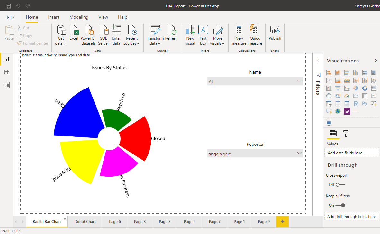Disable Cross-report drill through
Screen dimensions: 380x234
pos(337,184)
